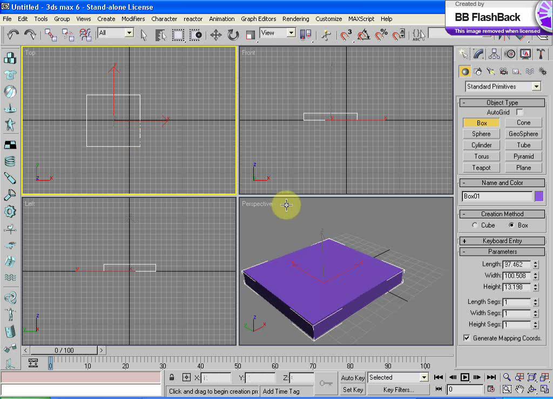Open the Selected key filter dropdown
This screenshot has height=399, width=553.
click(398, 377)
